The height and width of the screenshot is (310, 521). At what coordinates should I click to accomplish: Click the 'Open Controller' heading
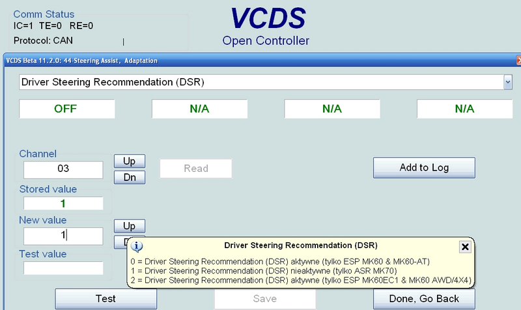click(x=266, y=40)
